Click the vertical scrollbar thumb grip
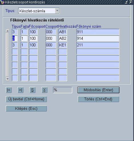 click(x=7, y=53)
